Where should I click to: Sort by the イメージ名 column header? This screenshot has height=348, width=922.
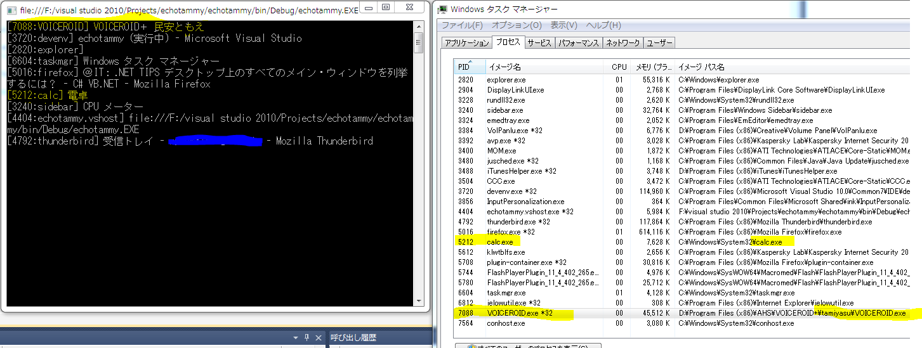click(x=544, y=67)
